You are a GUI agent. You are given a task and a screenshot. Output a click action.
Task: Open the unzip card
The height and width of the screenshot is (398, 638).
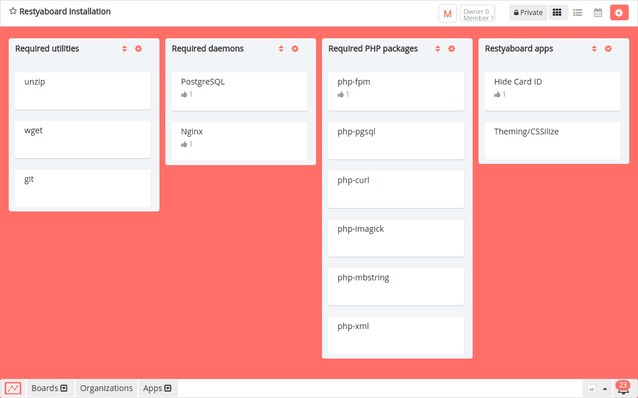pyautogui.click(x=83, y=91)
